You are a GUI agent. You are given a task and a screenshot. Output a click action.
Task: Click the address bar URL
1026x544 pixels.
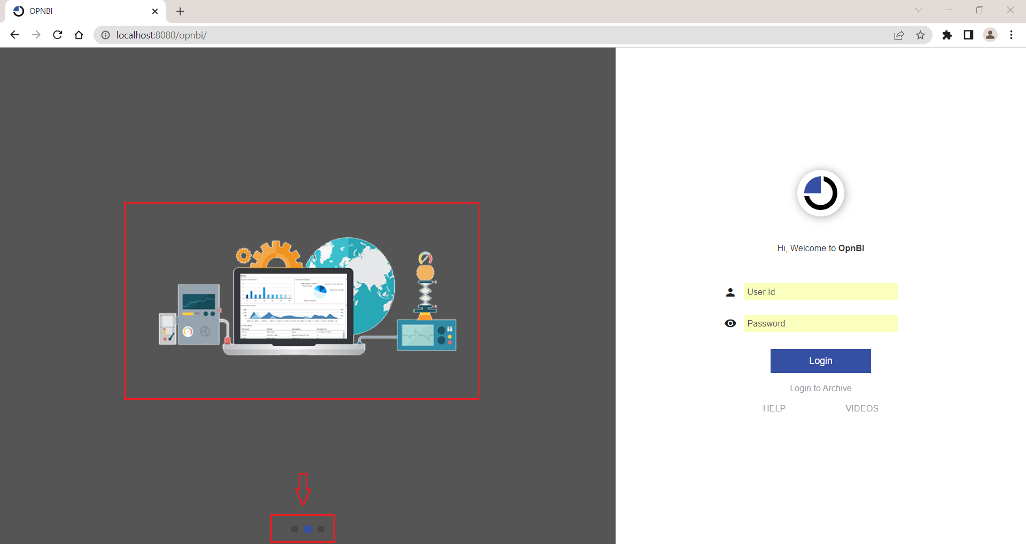point(161,35)
